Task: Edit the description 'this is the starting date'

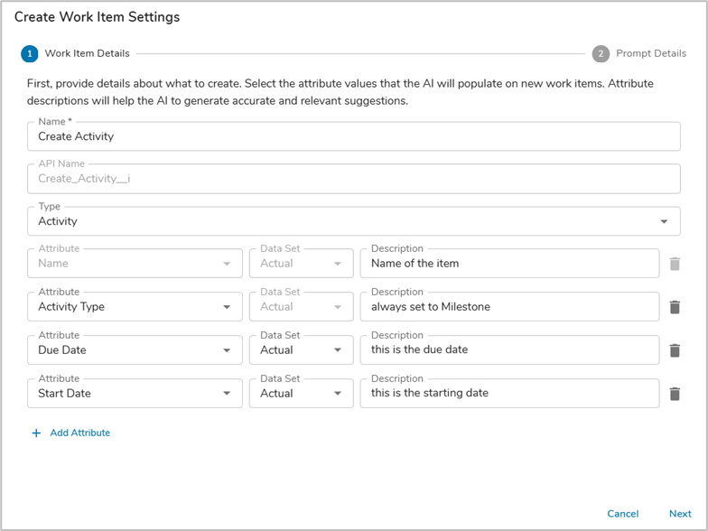Action: [509, 394]
